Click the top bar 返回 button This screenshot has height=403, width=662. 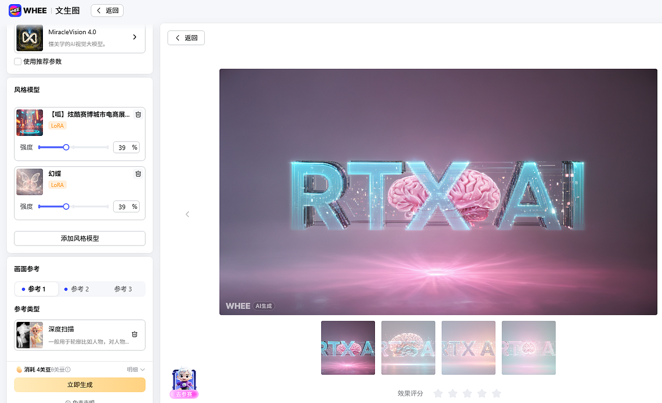click(x=107, y=10)
